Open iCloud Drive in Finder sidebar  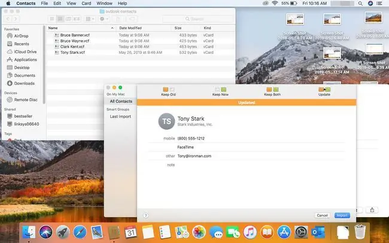(x=25, y=52)
